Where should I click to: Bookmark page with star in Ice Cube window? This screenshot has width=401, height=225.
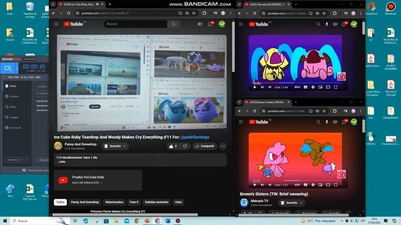pyautogui.click(x=194, y=13)
